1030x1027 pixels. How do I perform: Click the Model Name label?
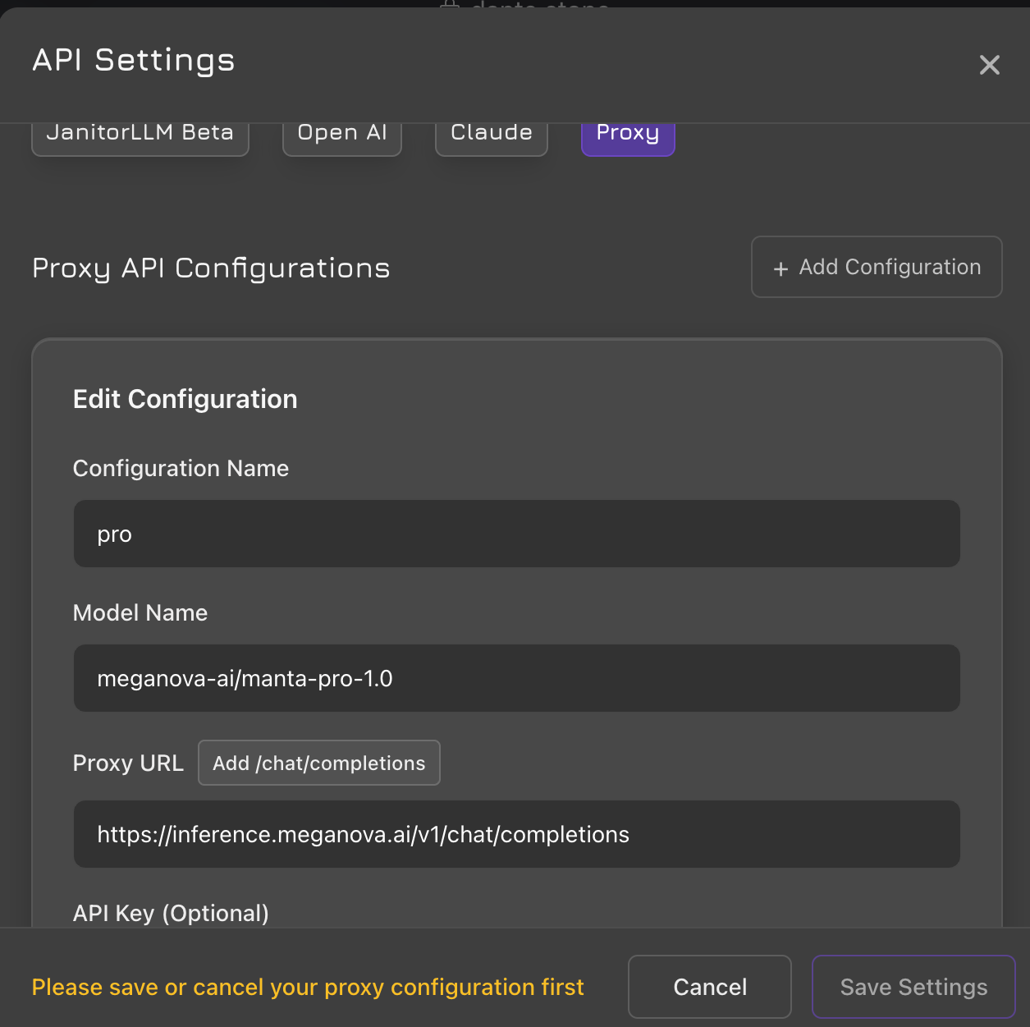pyautogui.click(x=140, y=613)
